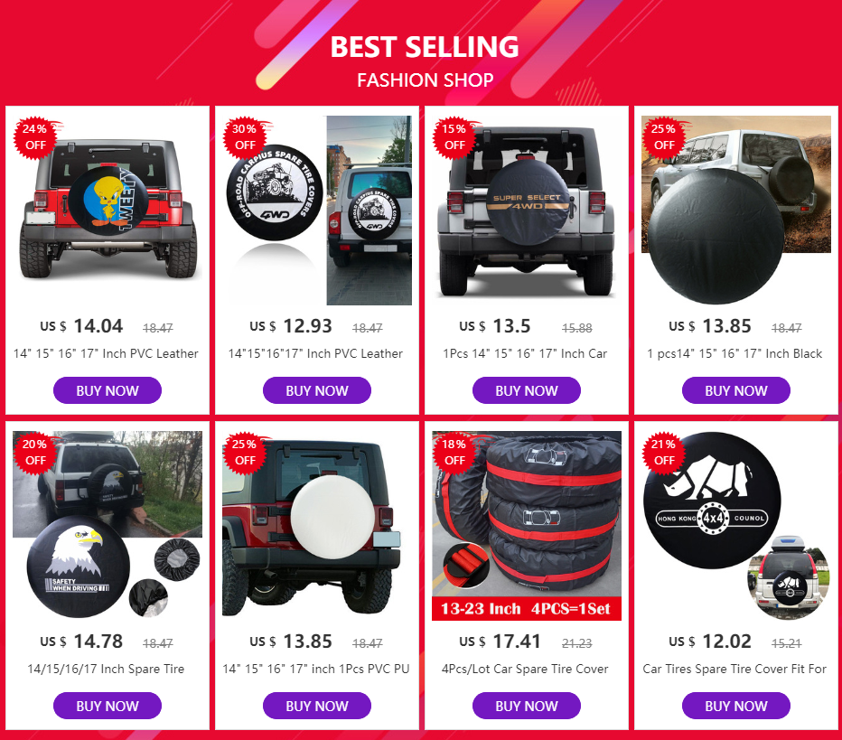The height and width of the screenshot is (740, 842).
Task: Click the 15% OFF badge on Super Select cover
Action: click(454, 137)
